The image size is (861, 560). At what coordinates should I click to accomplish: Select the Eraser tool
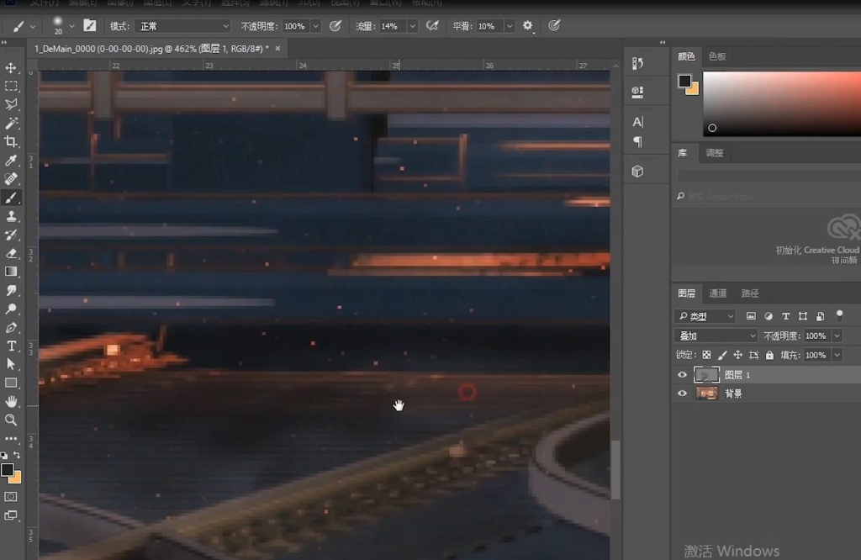pyautogui.click(x=11, y=253)
